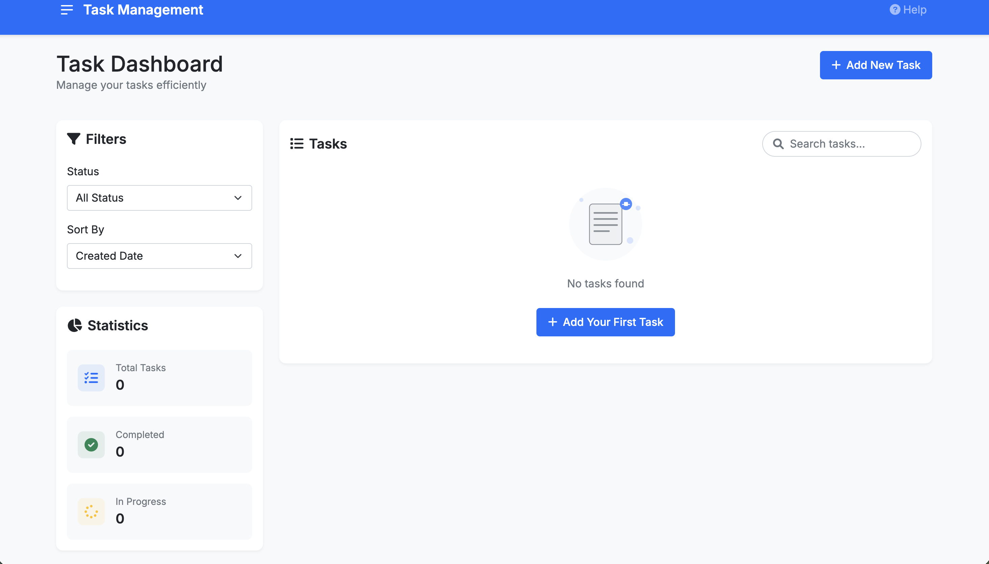Open the hamburger menu in header
Viewport: 989px width, 564px height.
(x=67, y=10)
